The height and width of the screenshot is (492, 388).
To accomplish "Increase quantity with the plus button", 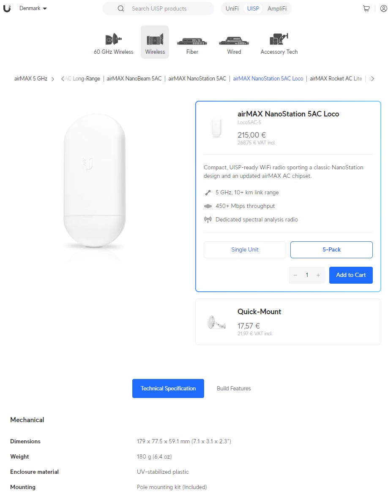I will coord(318,275).
